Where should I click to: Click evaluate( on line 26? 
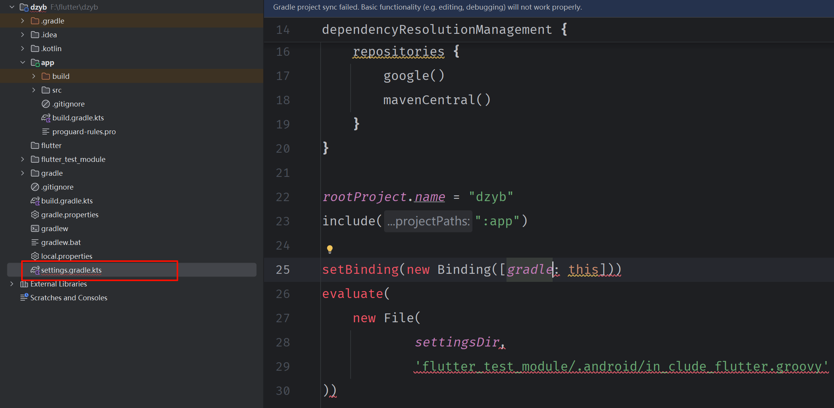pyautogui.click(x=356, y=294)
